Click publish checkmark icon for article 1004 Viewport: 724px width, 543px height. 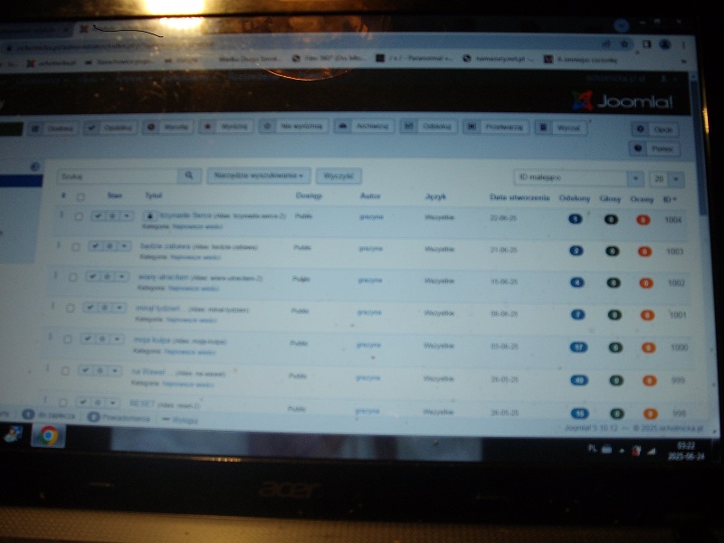tap(95, 218)
